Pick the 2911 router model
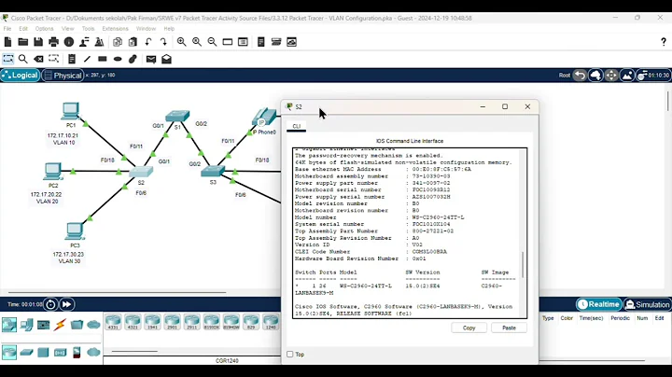This screenshot has height=377, width=672. tap(191, 322)
